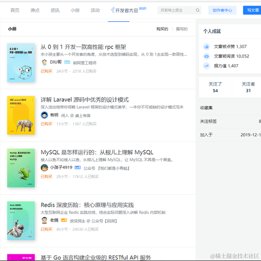Click the search magnifier icon

click(x=197, y=10)
